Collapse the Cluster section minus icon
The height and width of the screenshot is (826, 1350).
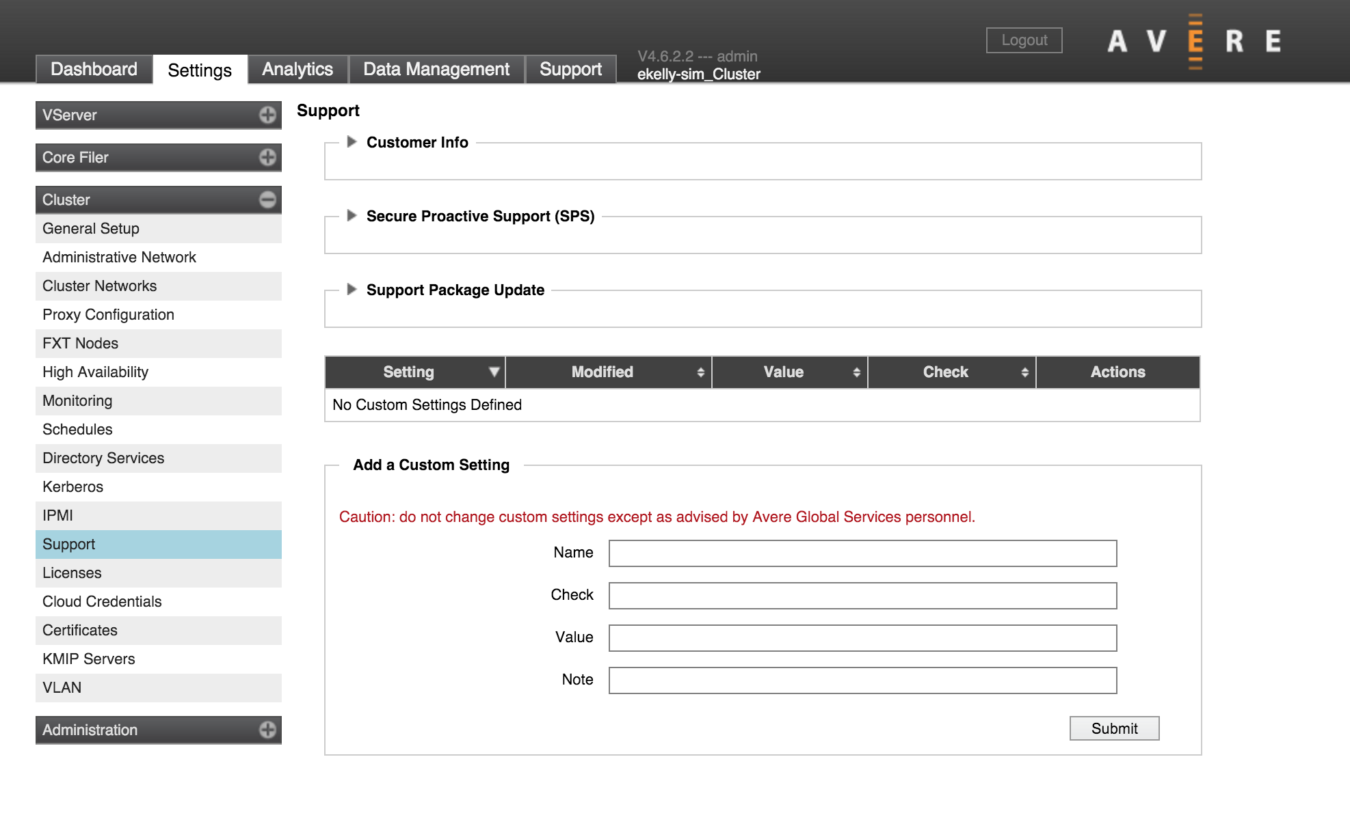(x=267, y=199)
